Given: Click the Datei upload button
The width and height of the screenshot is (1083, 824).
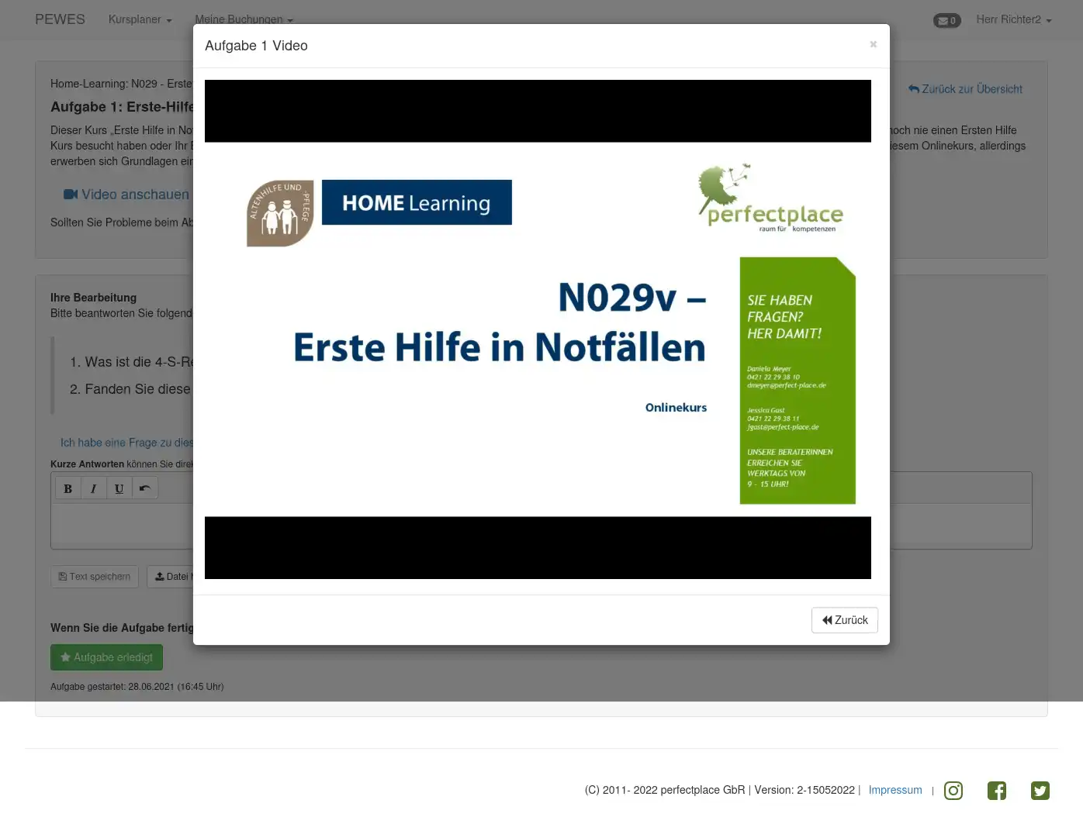Looking at the screenshot, I should [x=171, y=577].
